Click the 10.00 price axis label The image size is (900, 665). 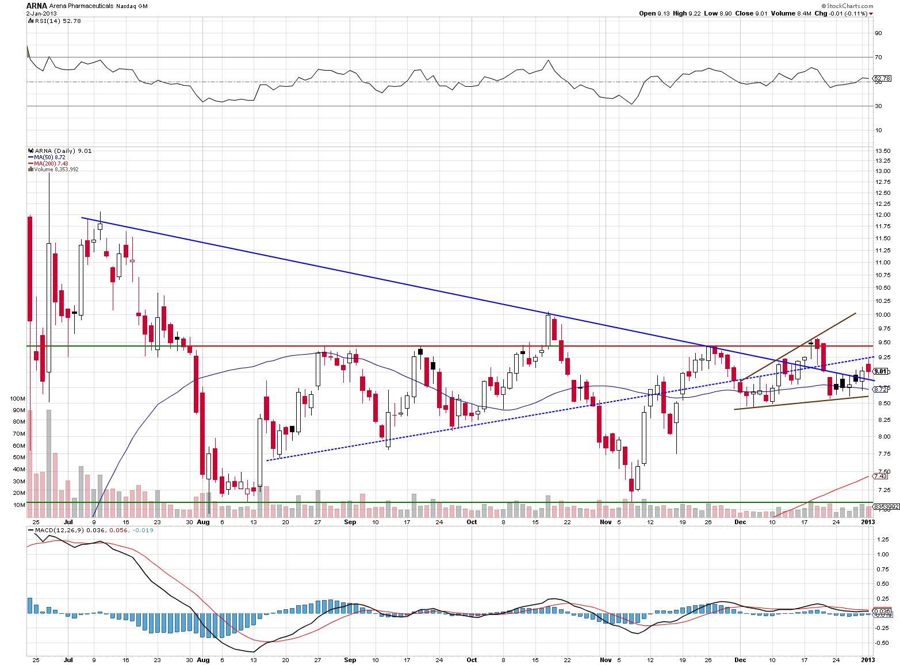[883, 314]
